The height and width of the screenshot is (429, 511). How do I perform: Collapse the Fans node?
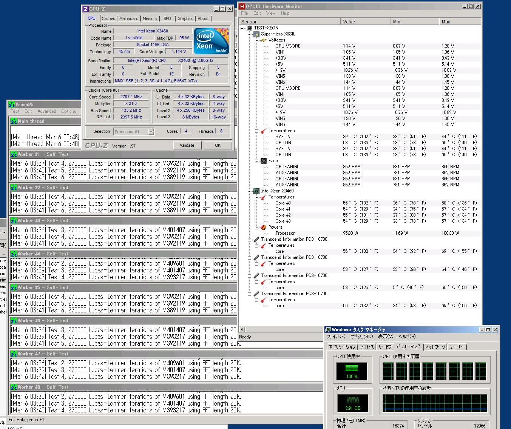coord(257,161)
